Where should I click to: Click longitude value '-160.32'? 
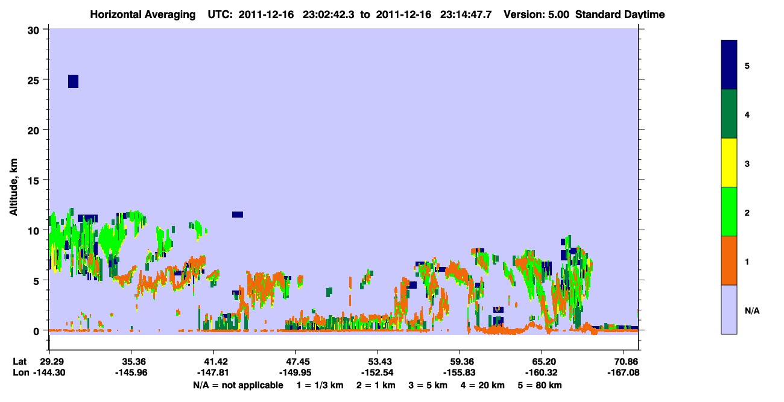tap(542, 373)
